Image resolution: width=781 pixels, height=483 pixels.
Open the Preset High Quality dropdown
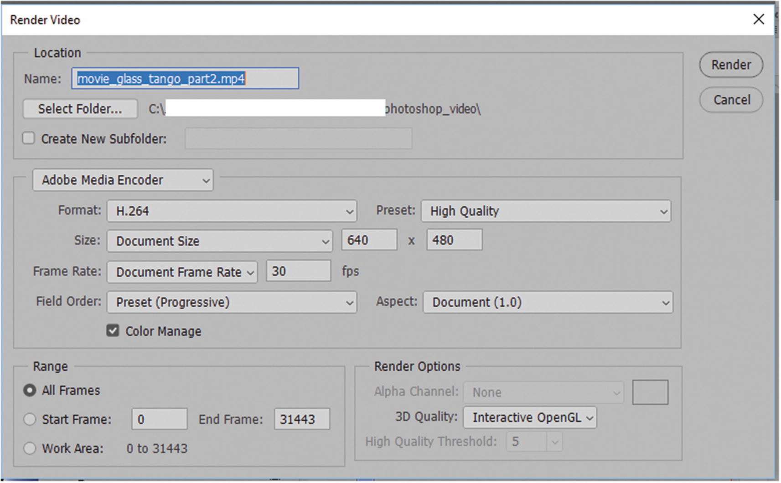tap(546, 211)
